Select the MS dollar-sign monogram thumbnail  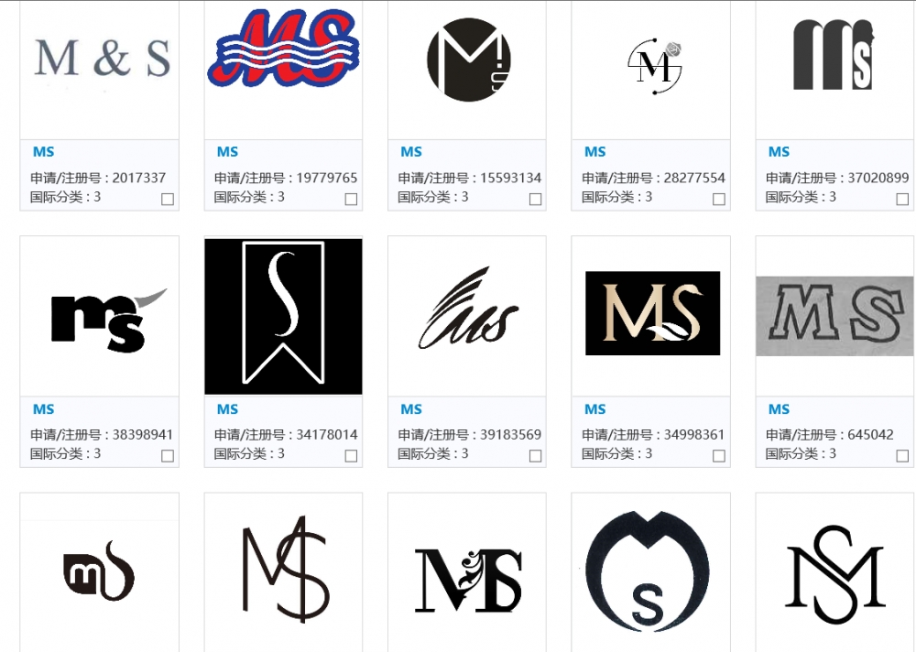coord(286,569)
